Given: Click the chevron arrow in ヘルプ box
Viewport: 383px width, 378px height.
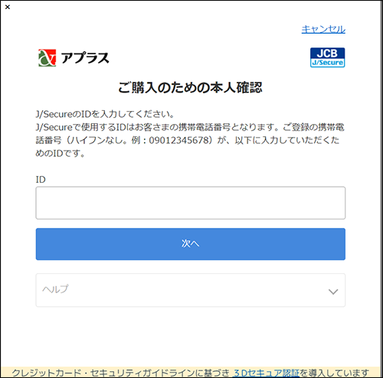Looking at the screenshot, I should 333,292.
